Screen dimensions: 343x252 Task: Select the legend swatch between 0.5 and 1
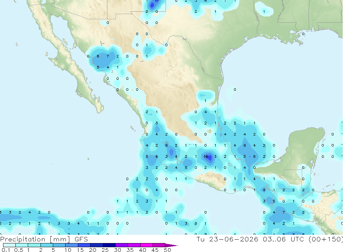[22, 245]
